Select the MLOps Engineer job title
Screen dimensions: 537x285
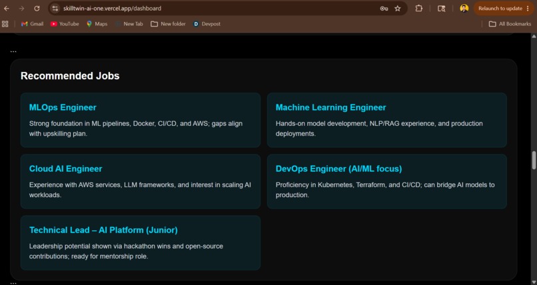pos(63,107)
